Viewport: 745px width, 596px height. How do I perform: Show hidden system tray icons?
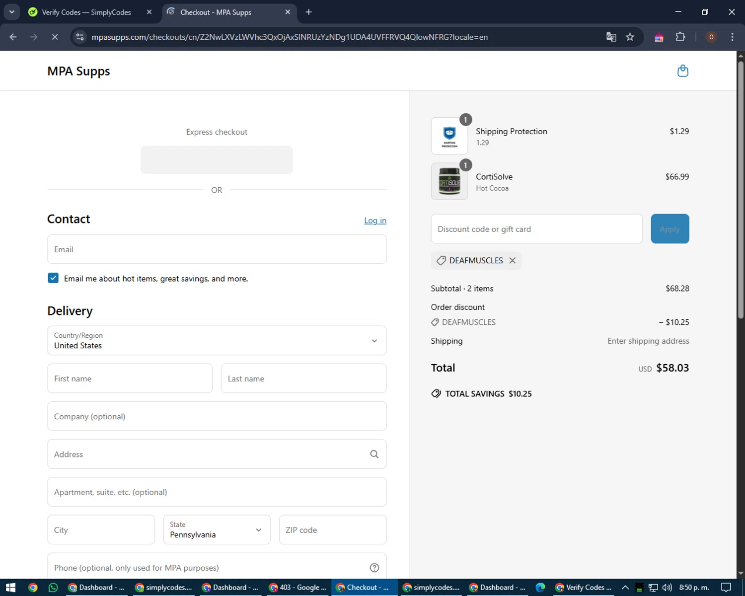(625, 588)
